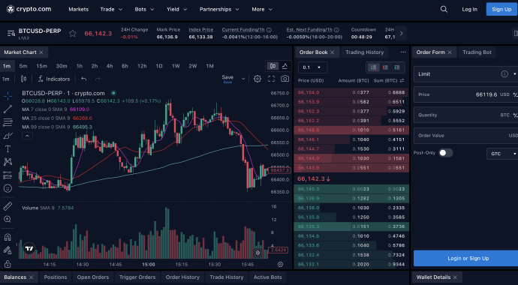Click the Log In link
Screen dimensions: 518x285
click(x=469, y=9)
